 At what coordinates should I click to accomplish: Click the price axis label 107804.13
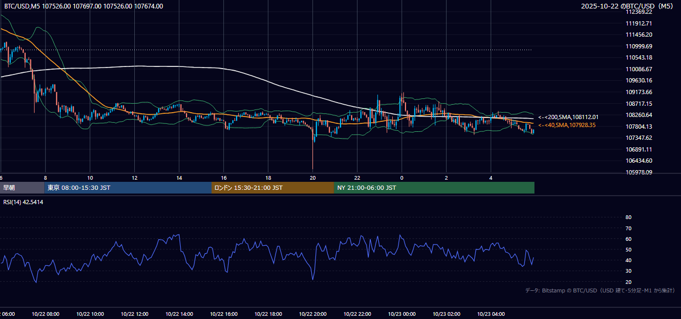[639, 127]
